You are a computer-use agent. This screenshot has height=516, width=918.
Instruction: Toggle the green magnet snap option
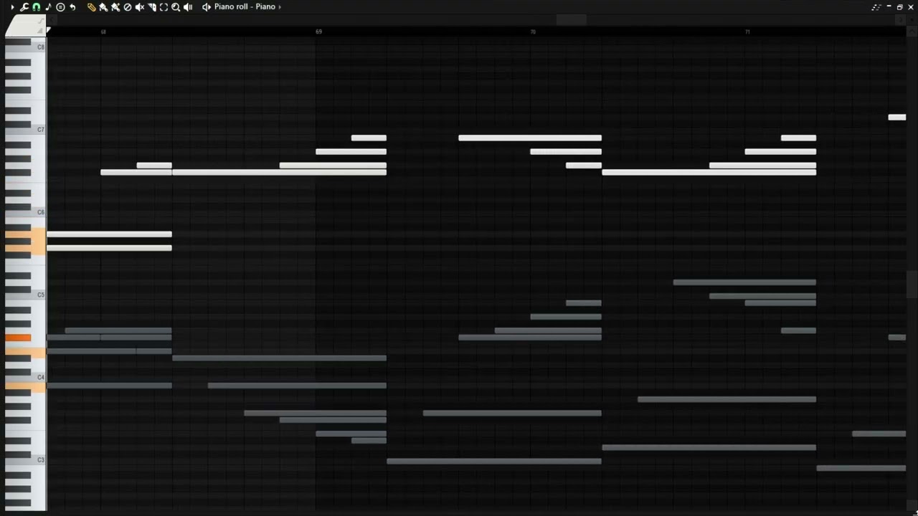(x=36, y=7)
